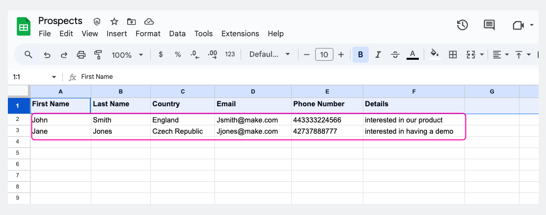Open the Extensions menu
Image resolution: width=546 pixels, height=215 pixels.
[x=240, y=34]
